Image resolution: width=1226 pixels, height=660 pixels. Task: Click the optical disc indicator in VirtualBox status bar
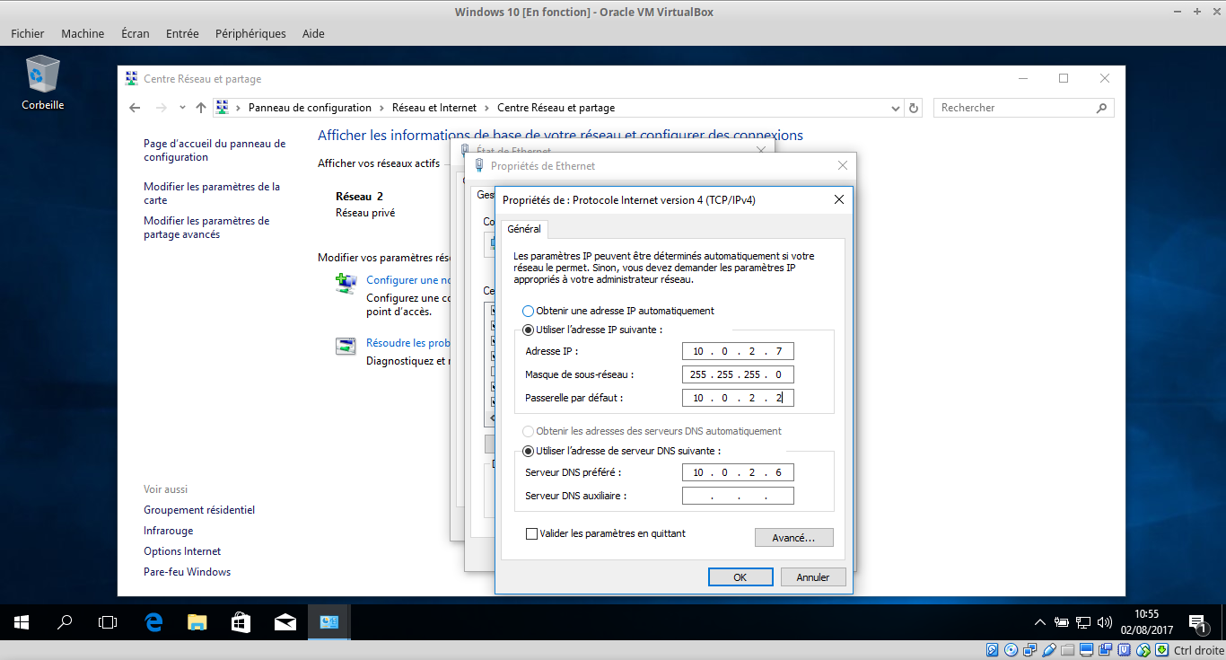[x=1011, y=650]
